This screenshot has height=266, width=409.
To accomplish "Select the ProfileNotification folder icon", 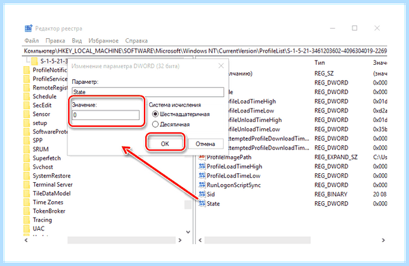I will (x=27, y=70).
